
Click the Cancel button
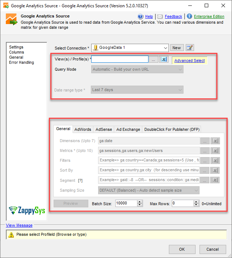point(213,249)
